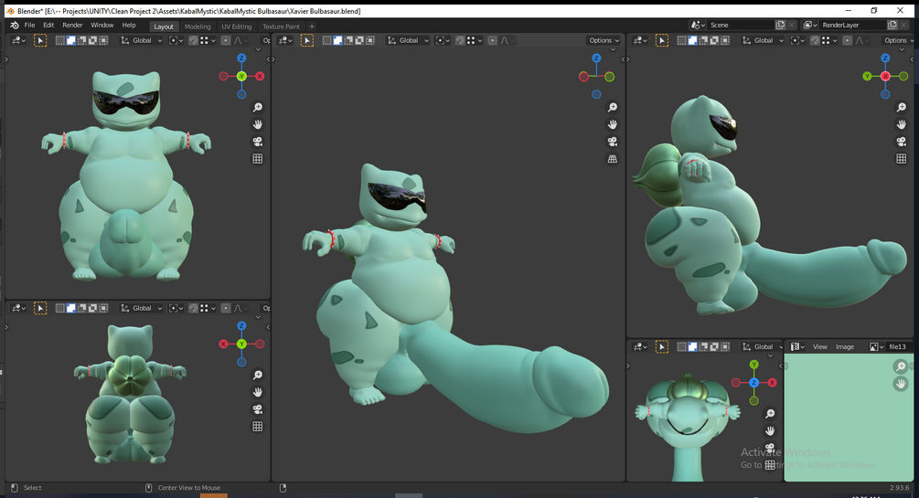Add a new view layer beside RenderLayer field

click(x=892, y=26)
